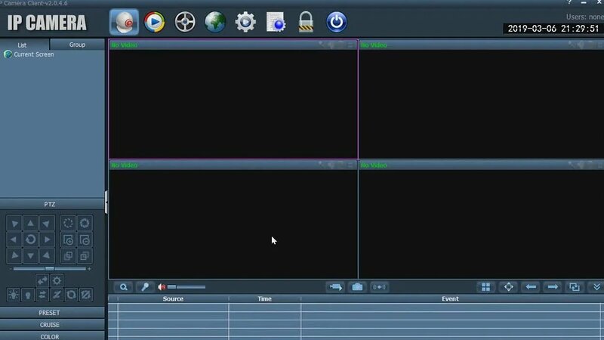Click the diagonal arrows button above PTZ bottom row
This screenshot has height=340, width=604.
coord(42,280)
